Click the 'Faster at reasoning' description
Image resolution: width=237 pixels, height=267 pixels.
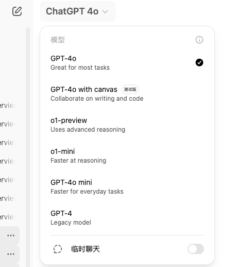[78, 161]
